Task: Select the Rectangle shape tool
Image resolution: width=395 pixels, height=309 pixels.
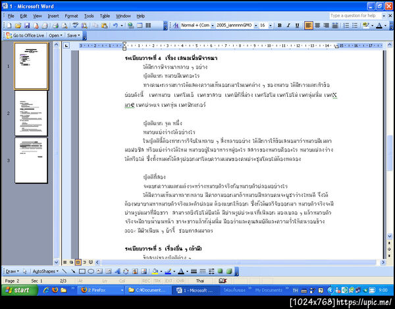Action: 82,271
